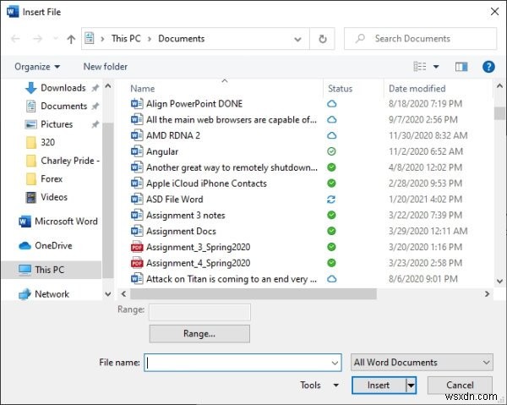This screenshot has height=405, width=507.
Task: Click the Word icon beside Align PowerPoint DONE
Action: click(x=137, y=103)
